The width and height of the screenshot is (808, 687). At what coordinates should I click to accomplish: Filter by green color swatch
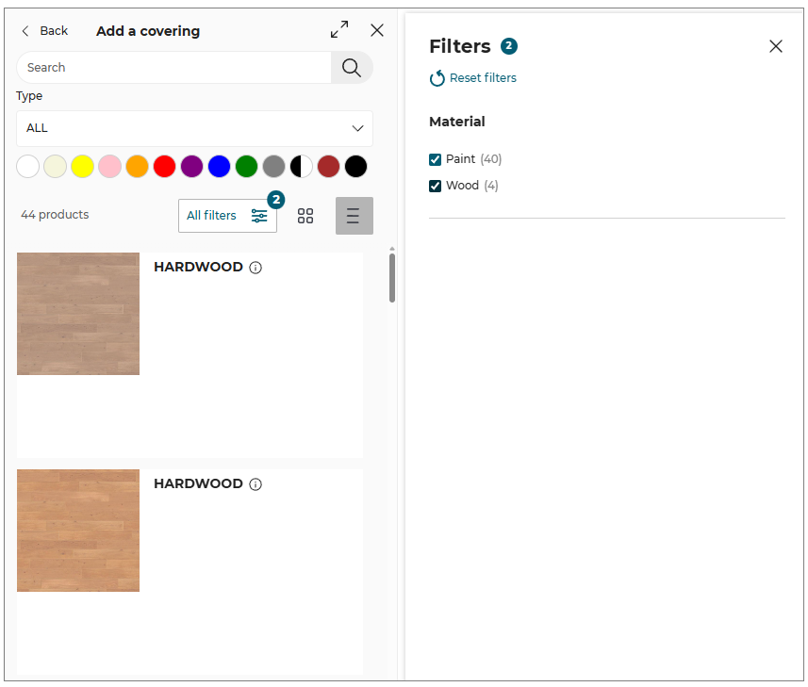coord(246,167)
